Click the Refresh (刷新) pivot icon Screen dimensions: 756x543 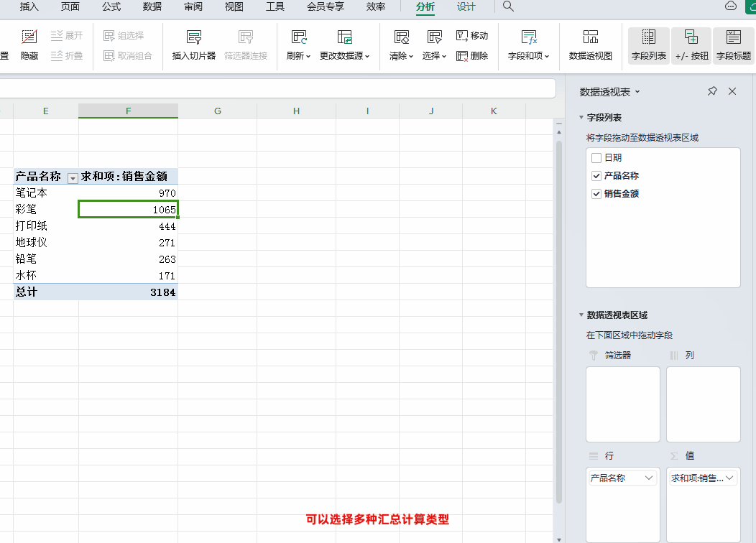tap(299, 37)
